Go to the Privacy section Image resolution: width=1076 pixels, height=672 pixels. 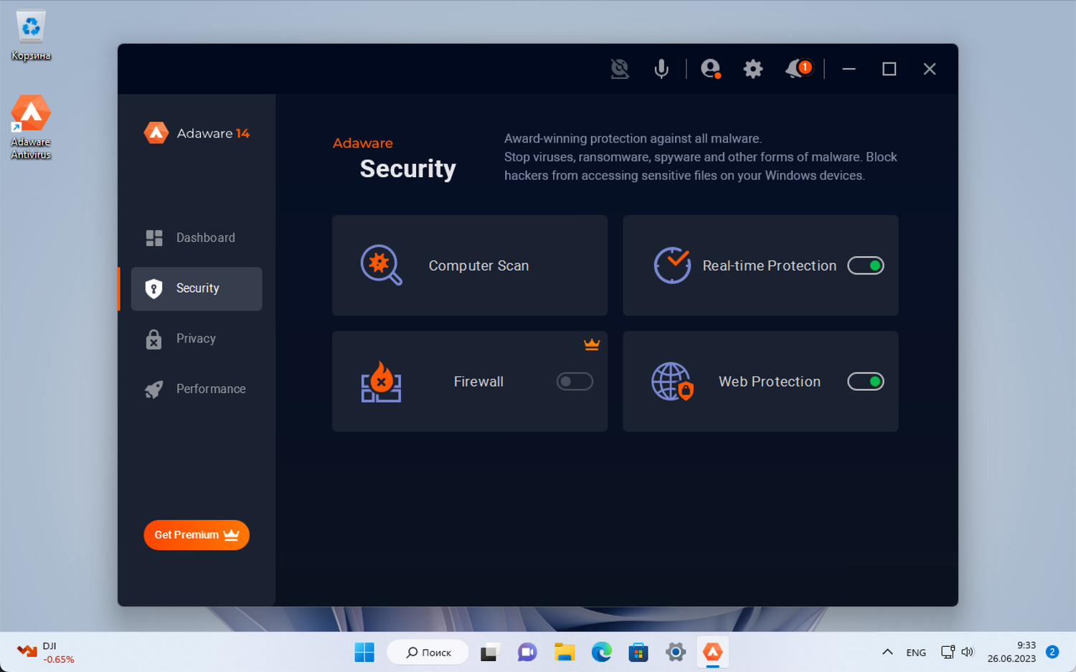click(x=197, y=339)
